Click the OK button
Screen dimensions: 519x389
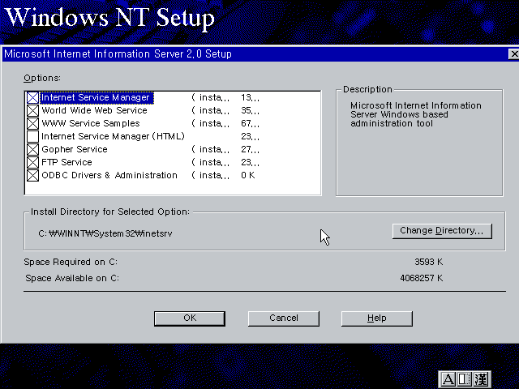pos(190,318)
